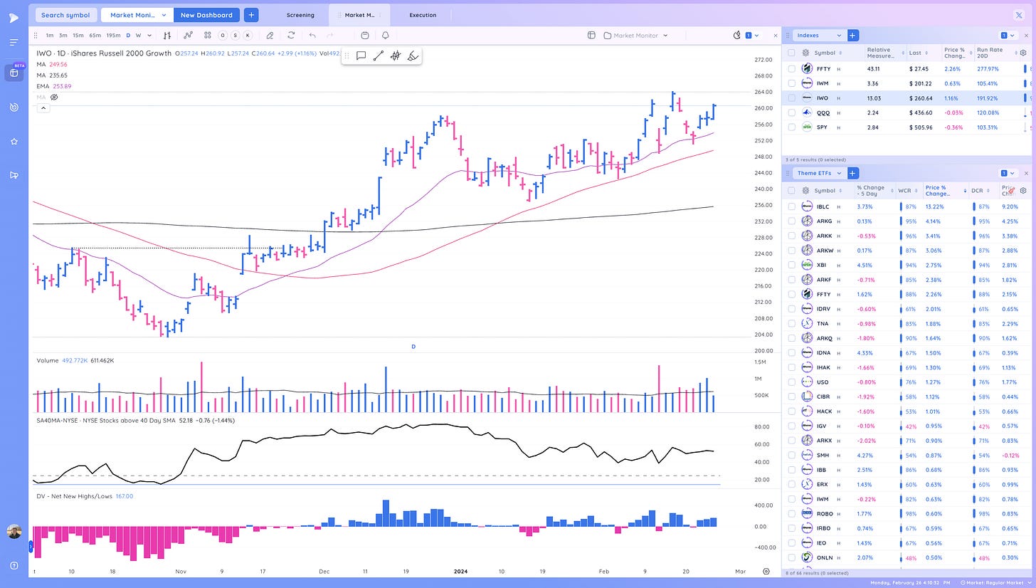
Task: Click the panel layout icon beside Market Monitor
Action: coord(591,35)
